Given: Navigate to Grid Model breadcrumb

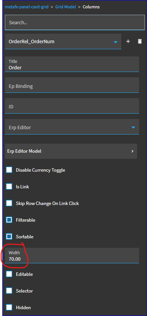Looking at the screenshot, I should (65, 7).
